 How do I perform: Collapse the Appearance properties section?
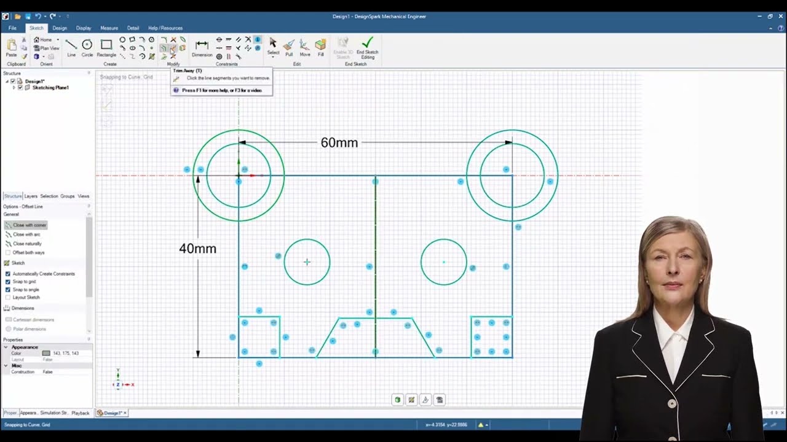(6, 347)
